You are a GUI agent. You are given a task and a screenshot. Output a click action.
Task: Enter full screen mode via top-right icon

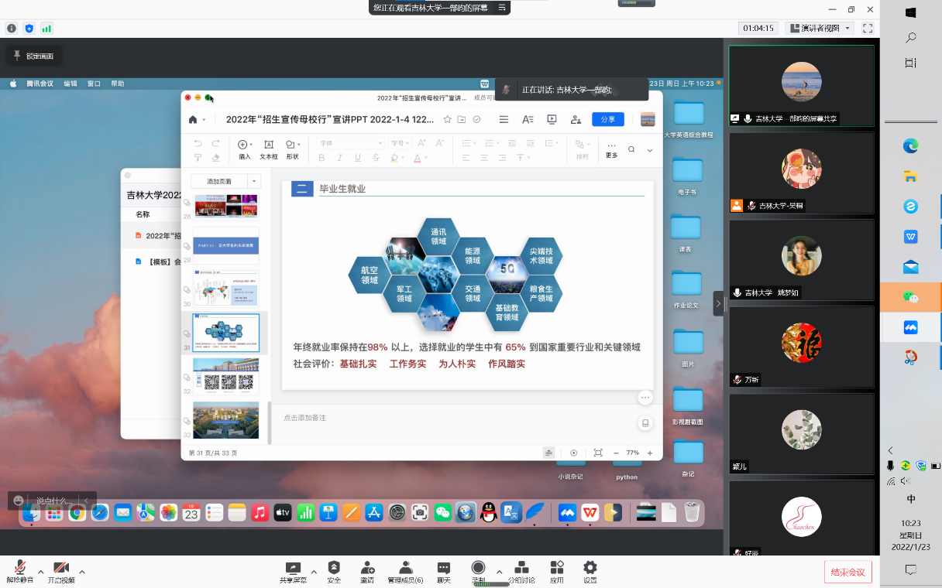click(868, 28)
